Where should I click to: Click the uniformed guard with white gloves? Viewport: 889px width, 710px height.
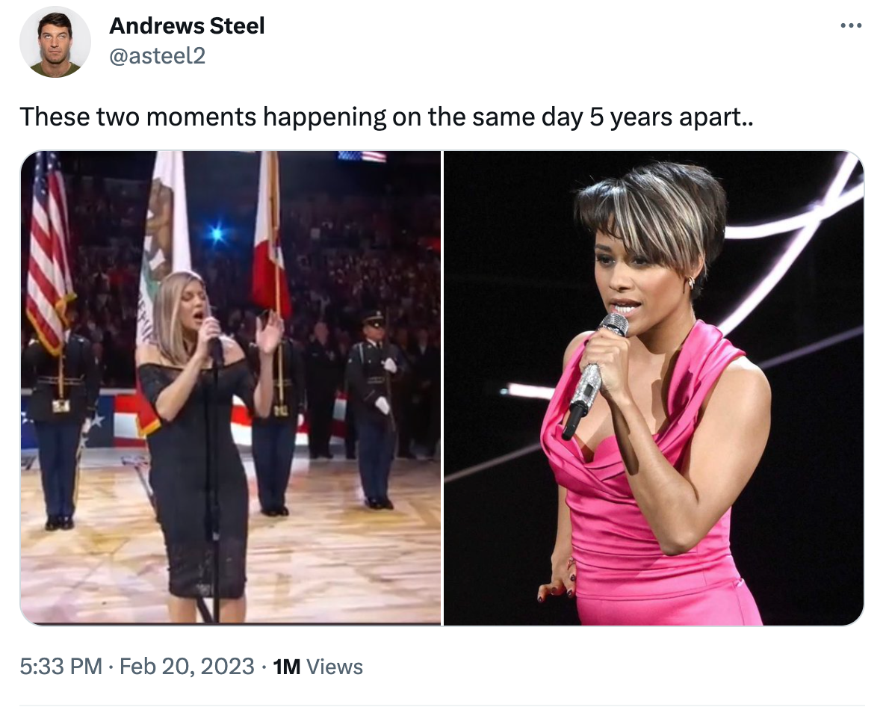pyautogui.click(x=377, y=404)
